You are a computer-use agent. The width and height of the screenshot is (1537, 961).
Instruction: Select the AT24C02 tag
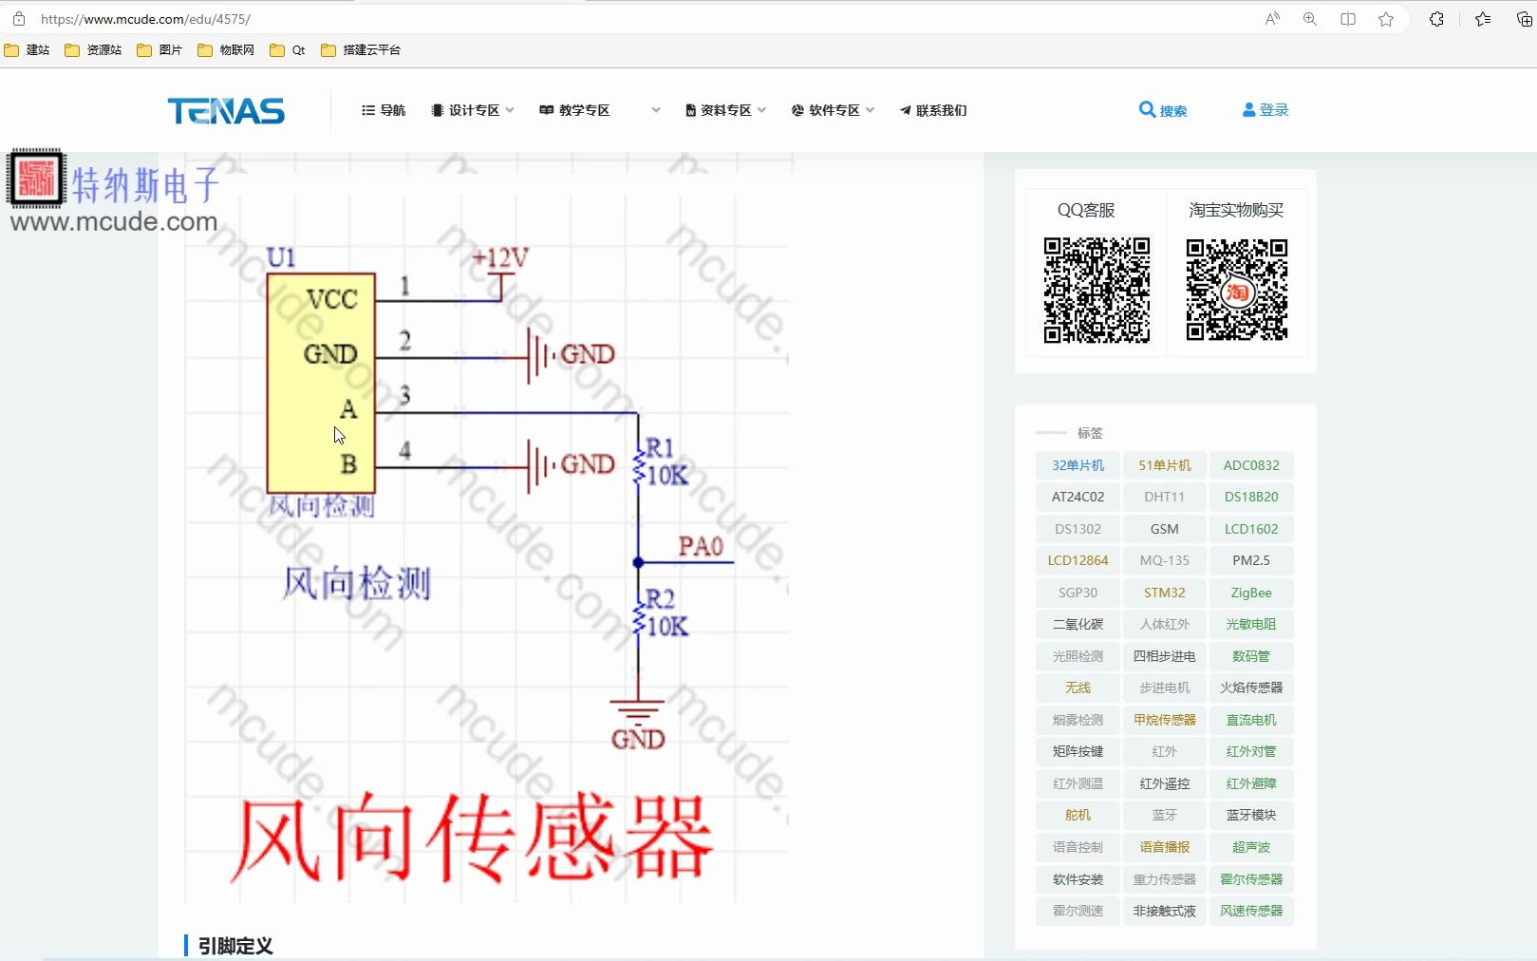click(x=1078, y=497)
